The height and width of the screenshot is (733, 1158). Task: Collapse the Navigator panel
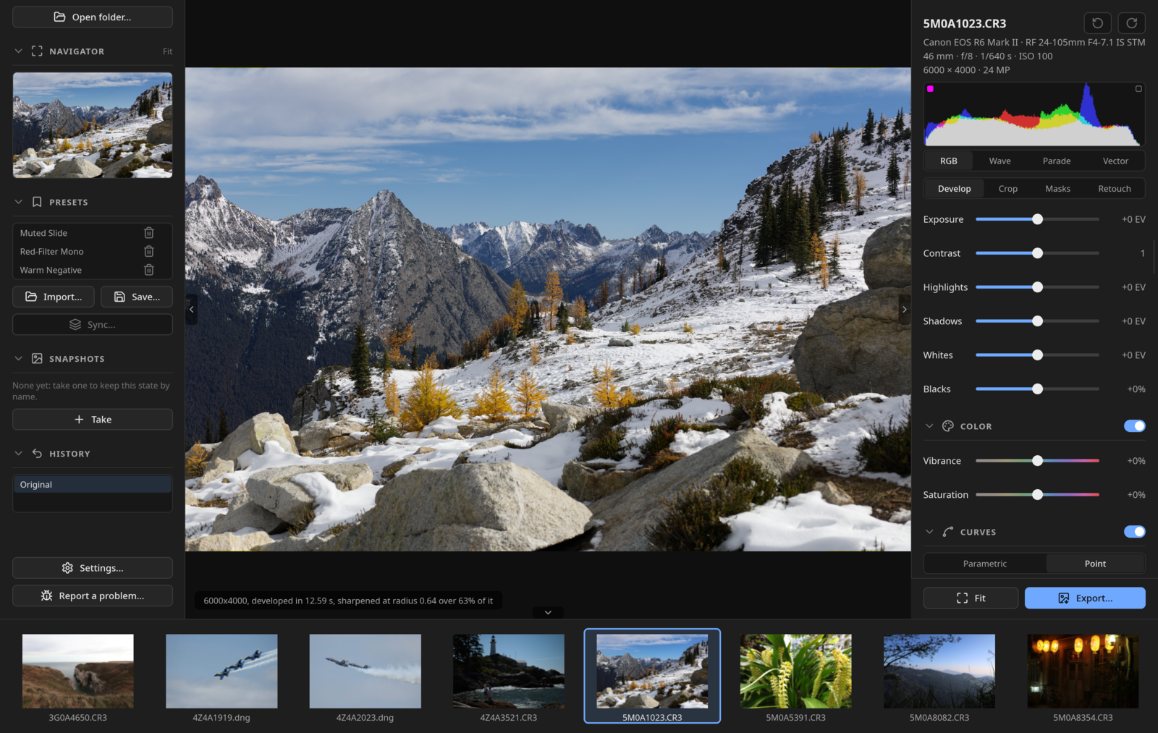coord(18,51)
